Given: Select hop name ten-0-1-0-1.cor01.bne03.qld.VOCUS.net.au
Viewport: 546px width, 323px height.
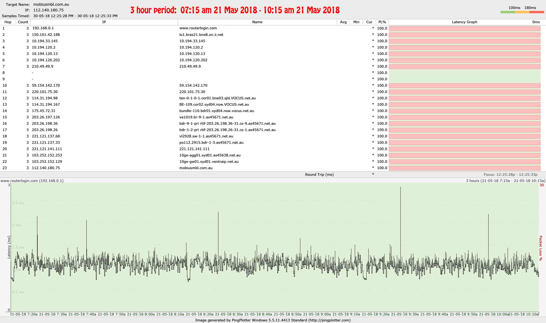Looking at the screenshot, I should click(x=218, y=98).
